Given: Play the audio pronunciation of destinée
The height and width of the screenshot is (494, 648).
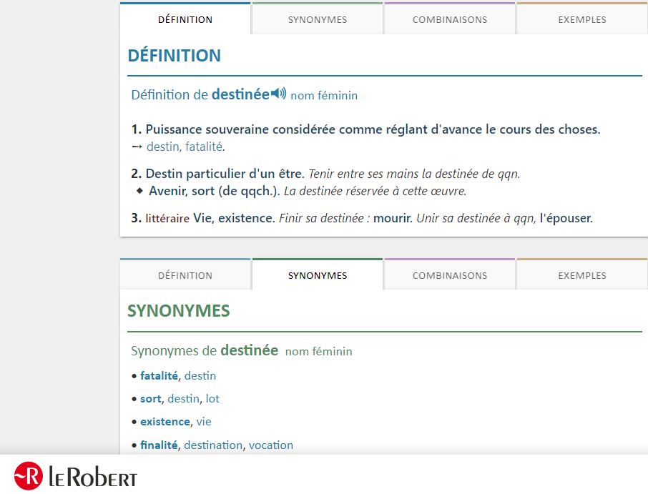Looking at the screenshot, I should 279,94.
